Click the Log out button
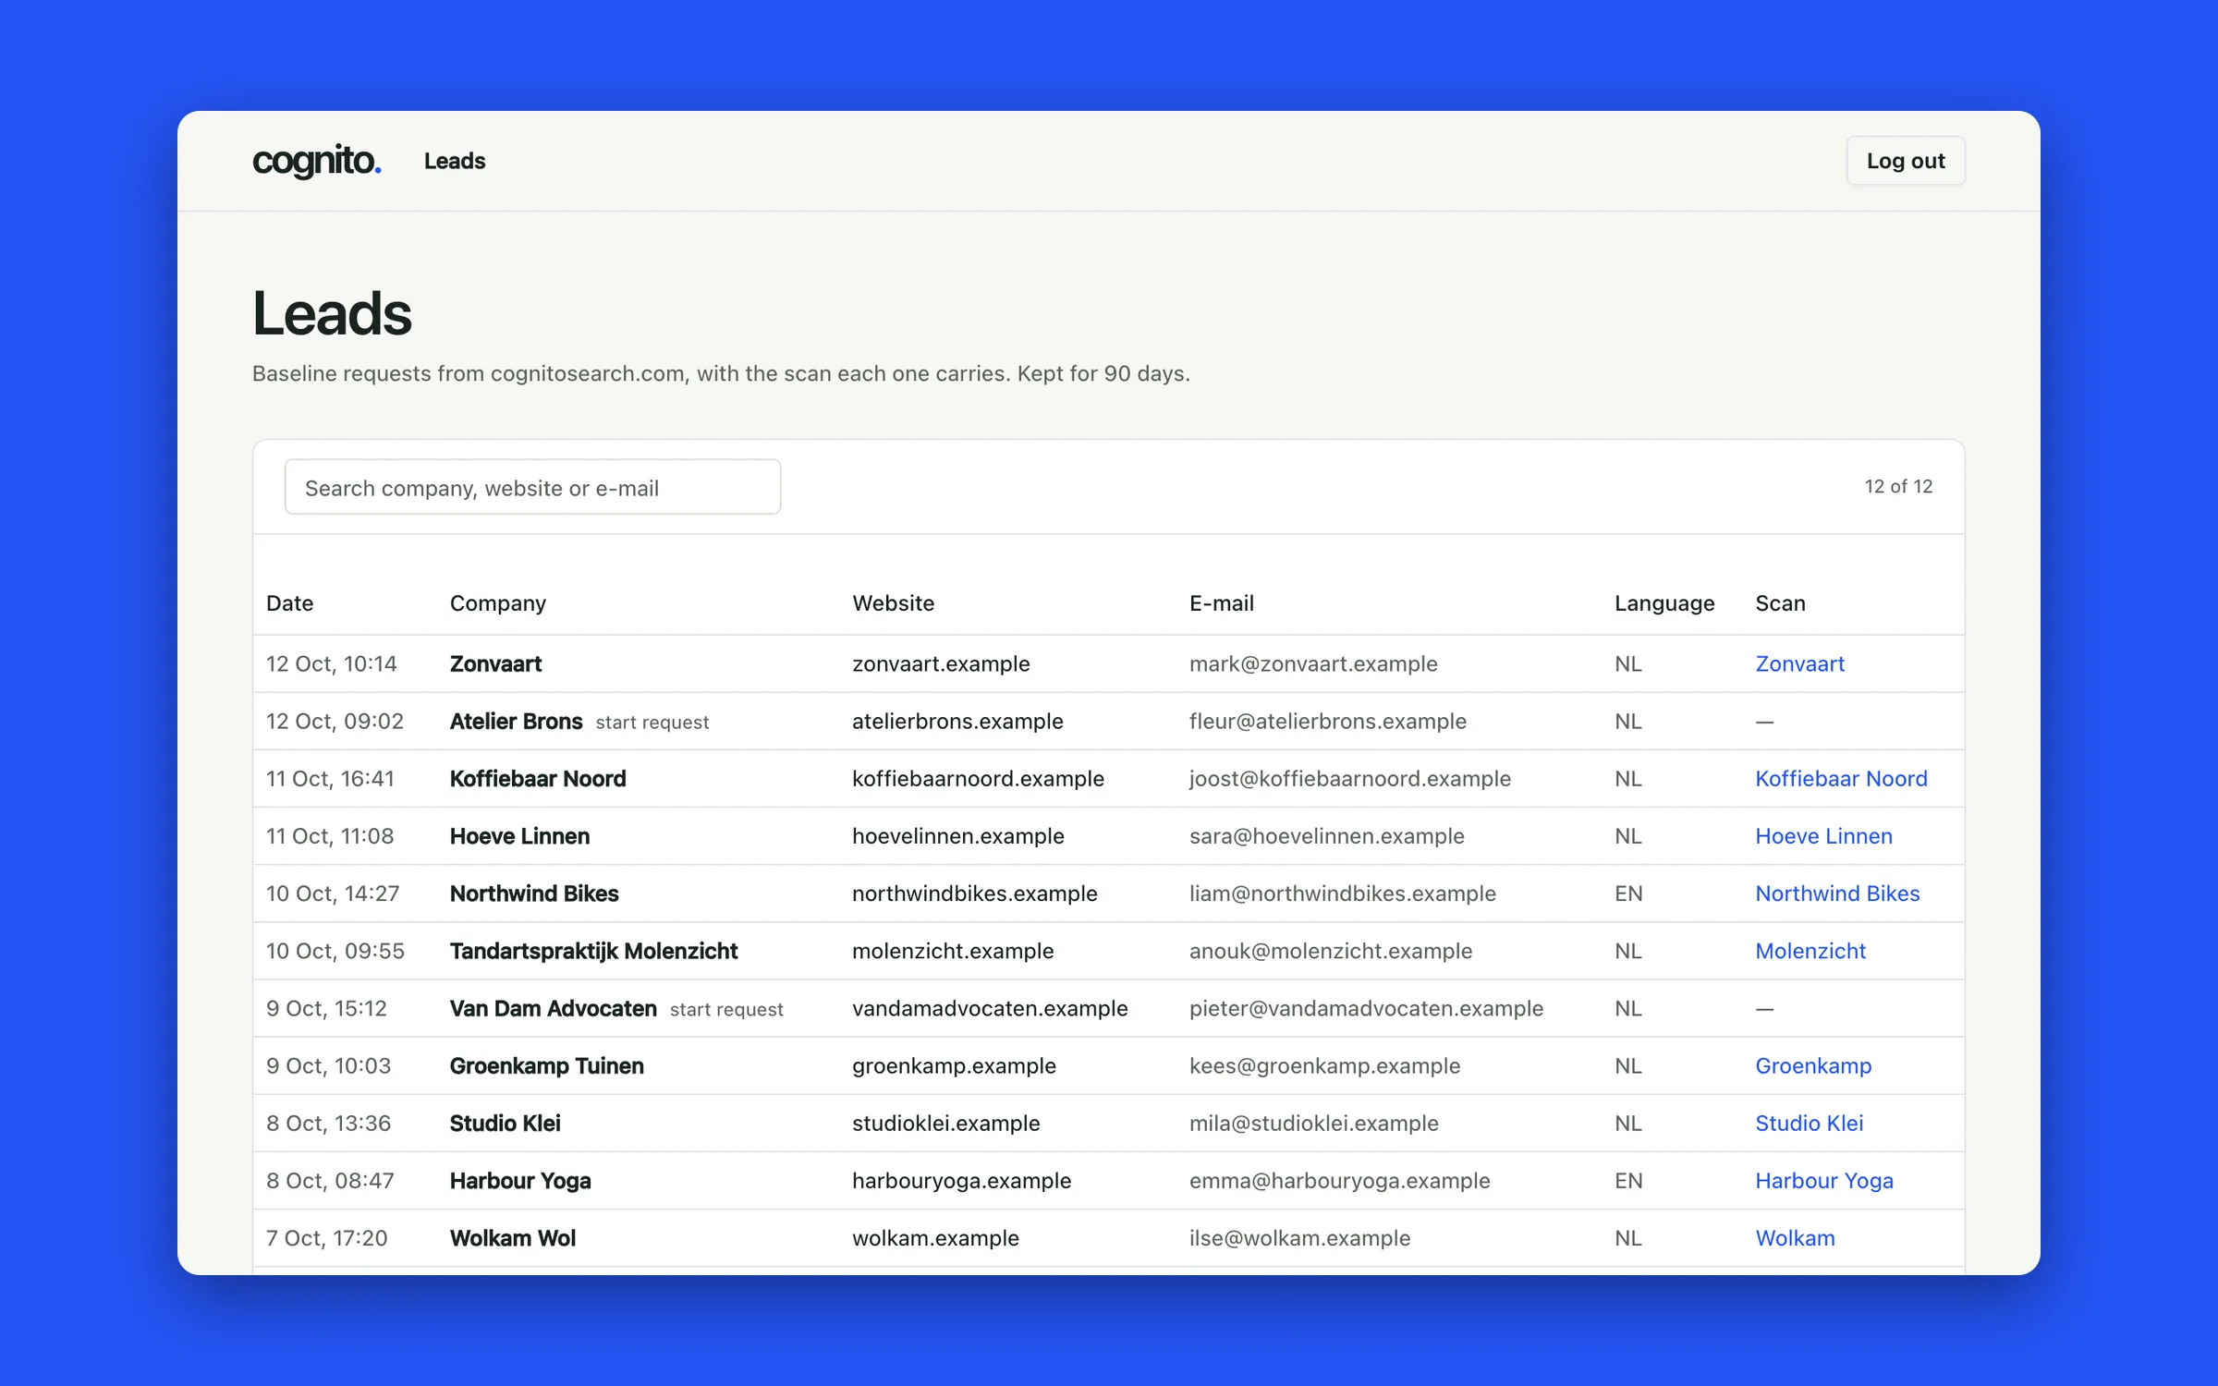Screen dimensions: 2218x1386 point(1906,161)
